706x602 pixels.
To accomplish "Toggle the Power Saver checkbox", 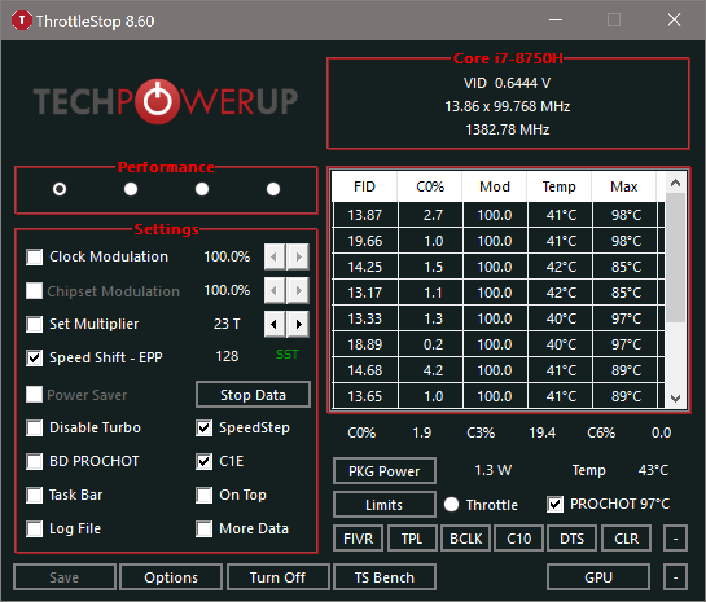I will (x=34, y=394).
